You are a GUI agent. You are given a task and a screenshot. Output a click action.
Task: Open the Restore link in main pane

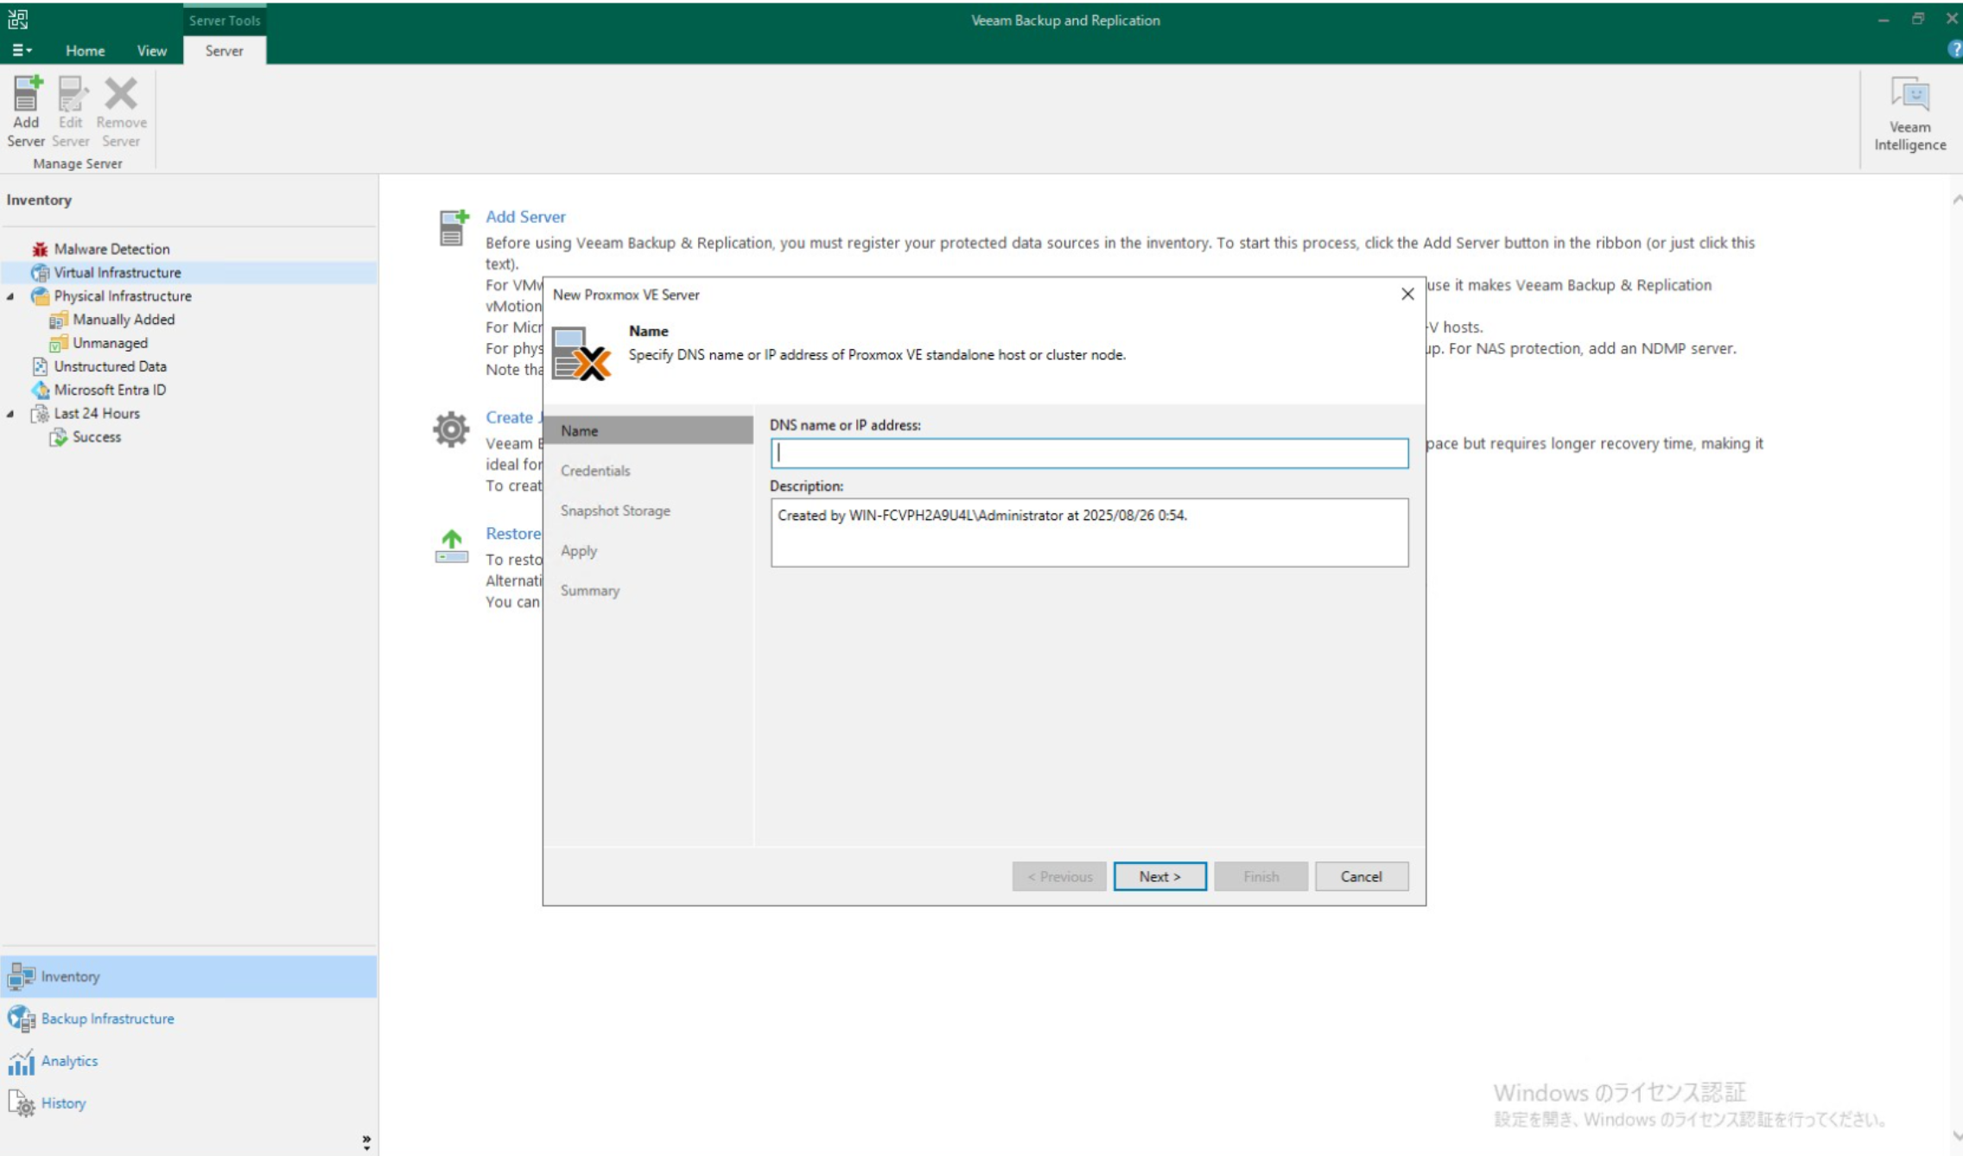[513, 534]
